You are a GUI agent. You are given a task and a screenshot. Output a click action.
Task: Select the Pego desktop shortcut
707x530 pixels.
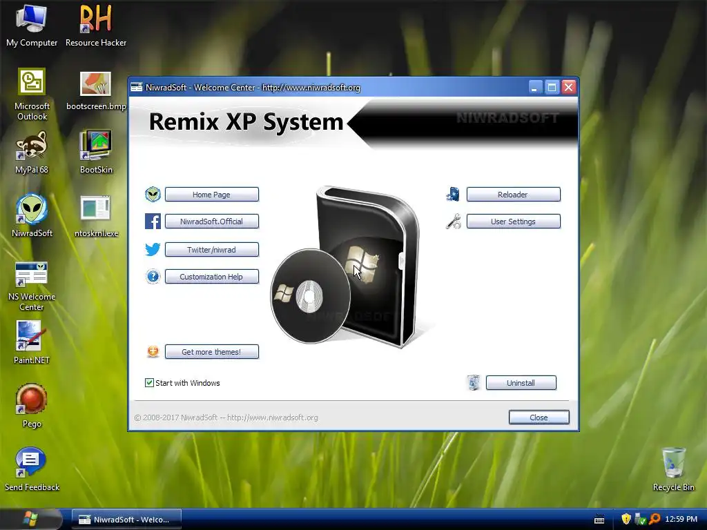(32, 406)
